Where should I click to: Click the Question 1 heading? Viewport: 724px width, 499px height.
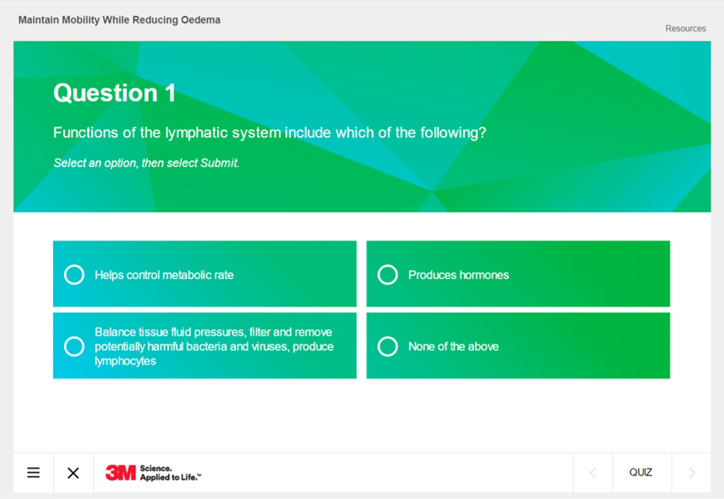(115, 93)
